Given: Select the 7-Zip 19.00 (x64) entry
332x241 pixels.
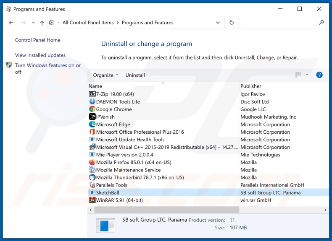Looking at the screenshot, I should click(x=115, y=94).
